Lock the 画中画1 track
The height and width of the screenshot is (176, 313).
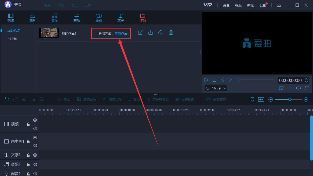point(28,141)
